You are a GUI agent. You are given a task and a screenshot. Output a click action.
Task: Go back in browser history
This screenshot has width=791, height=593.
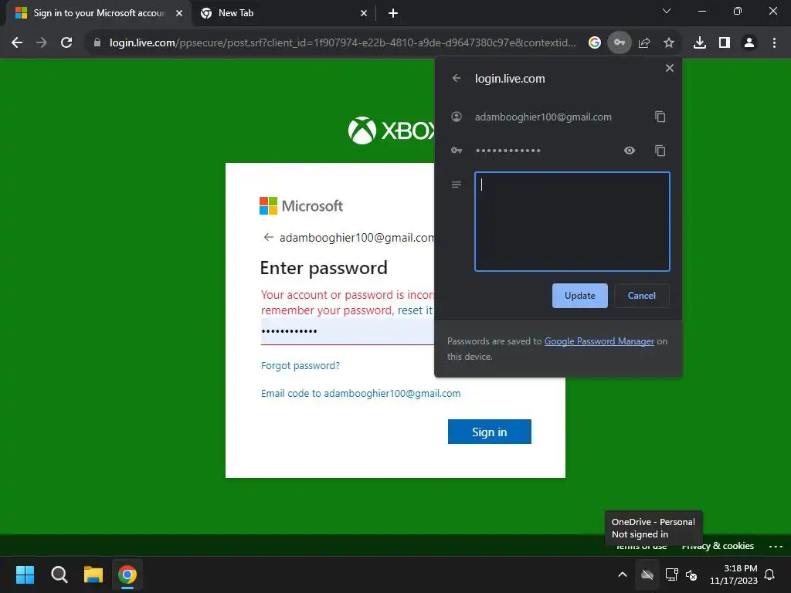pyautogui.click(x=17, y=43)
